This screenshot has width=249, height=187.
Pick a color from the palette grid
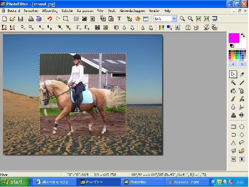coord(237,56)
